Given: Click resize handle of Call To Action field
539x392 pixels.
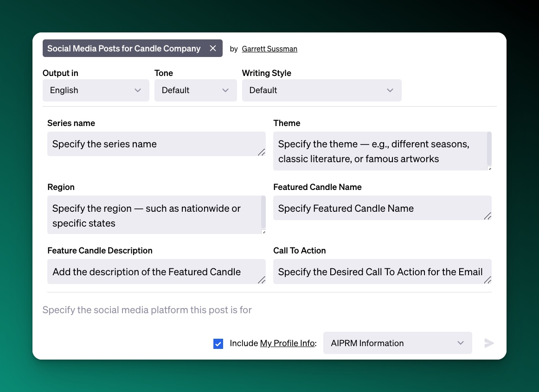Looking at the screenshot, I should [x=488, y=279].
